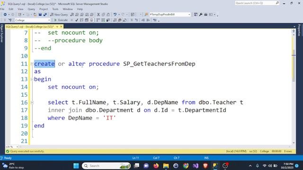Open Task View on the taskbar
This screenshot has height=170, width=303.
[136, 166]
